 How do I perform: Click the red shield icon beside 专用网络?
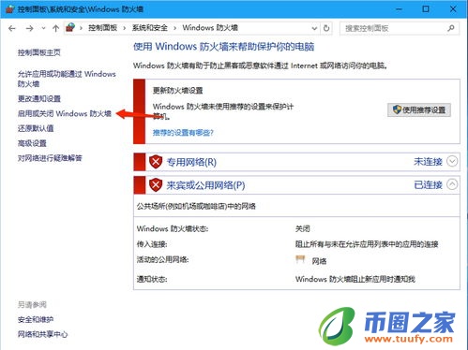coord(156,162)
